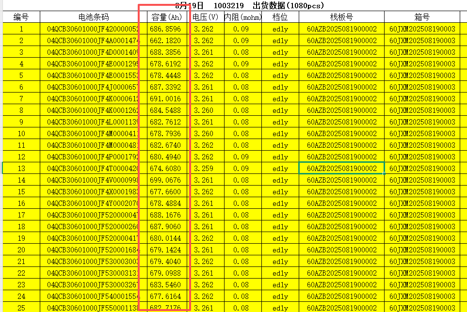Select the 内阻(mohm) header cell
Image resolution: width=467 pixels, height=312 pixels.
pyautogui.click(x=243, y=17)
